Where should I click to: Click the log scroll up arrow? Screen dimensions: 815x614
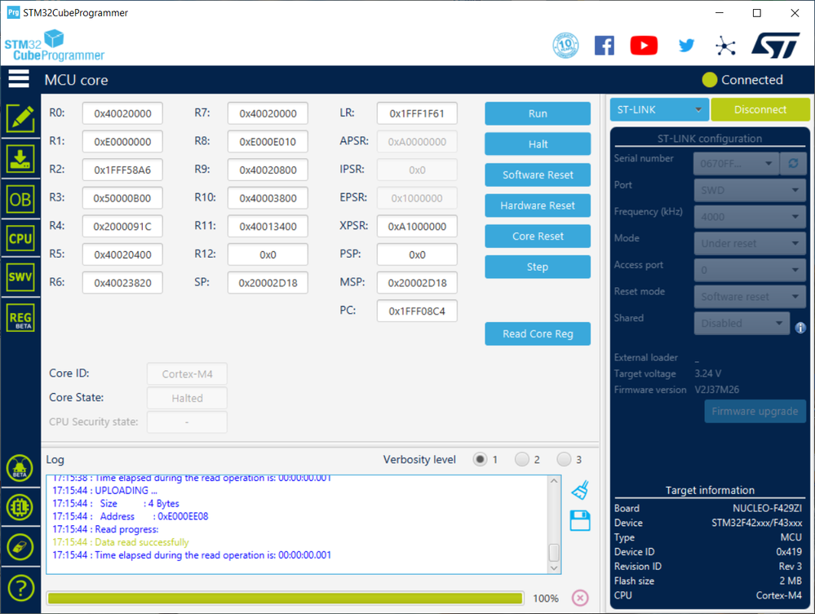coord(554,481)
